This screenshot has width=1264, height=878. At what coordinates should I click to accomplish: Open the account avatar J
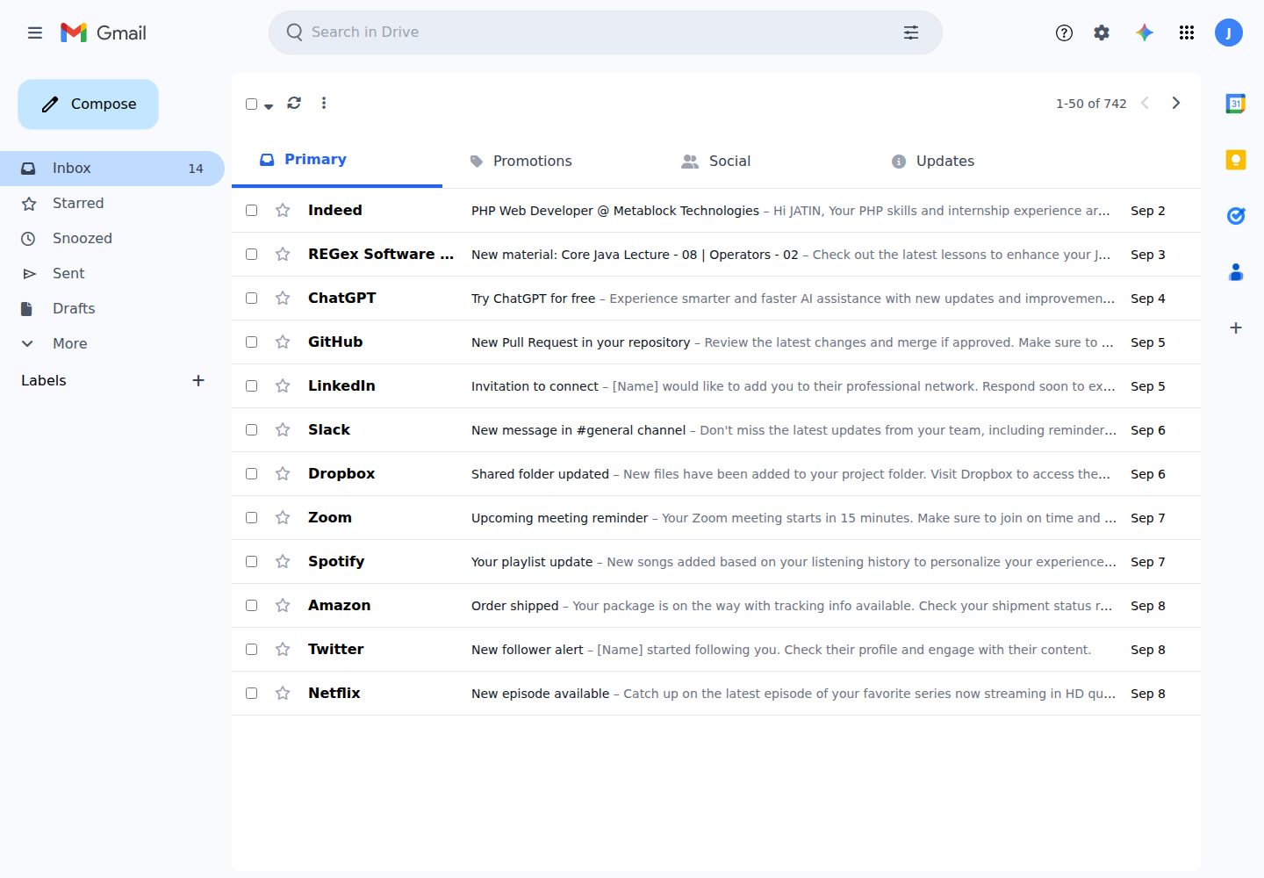tap(1229, 32)
